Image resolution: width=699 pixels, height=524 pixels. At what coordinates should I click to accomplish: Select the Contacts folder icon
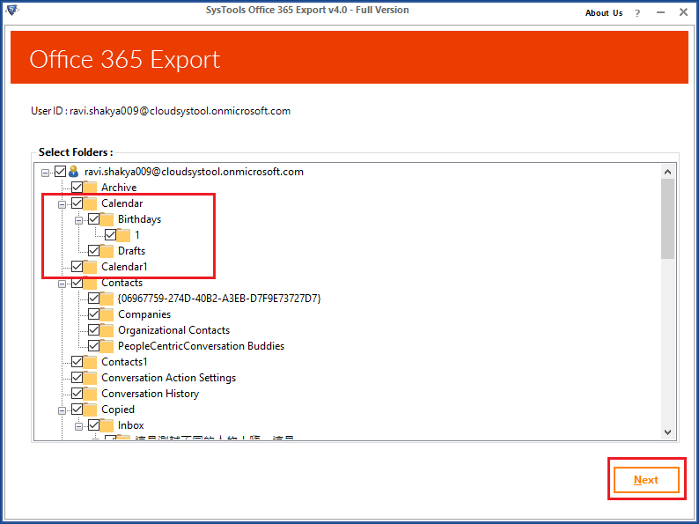click(90, 283)
